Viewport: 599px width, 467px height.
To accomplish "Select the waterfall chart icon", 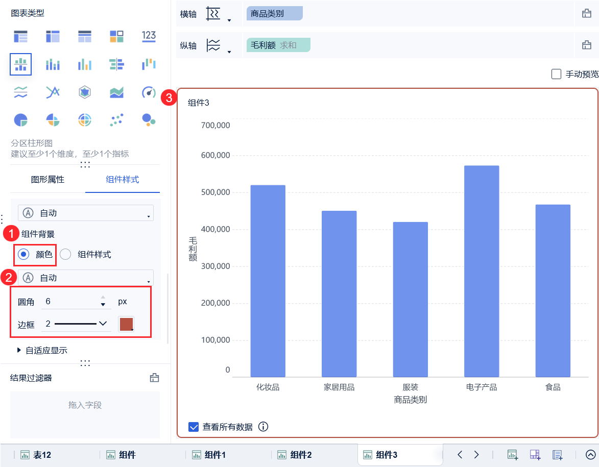I will (x=149, y=64).
